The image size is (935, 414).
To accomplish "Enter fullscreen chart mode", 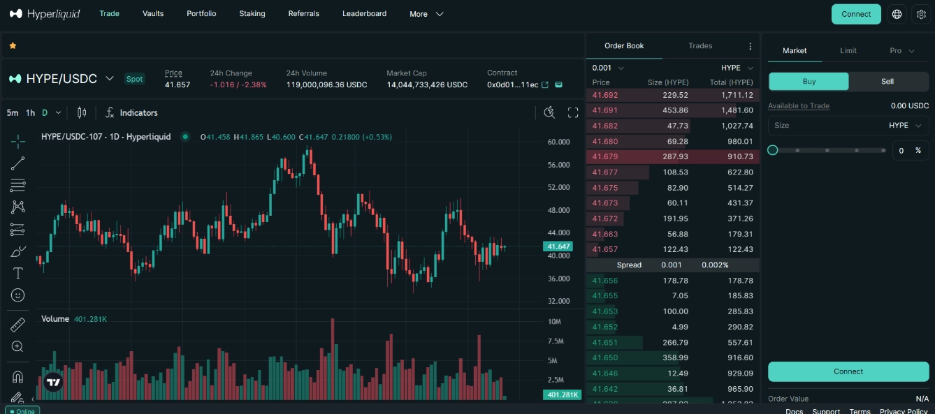I will pyautogui.click(x=573, y=112).
